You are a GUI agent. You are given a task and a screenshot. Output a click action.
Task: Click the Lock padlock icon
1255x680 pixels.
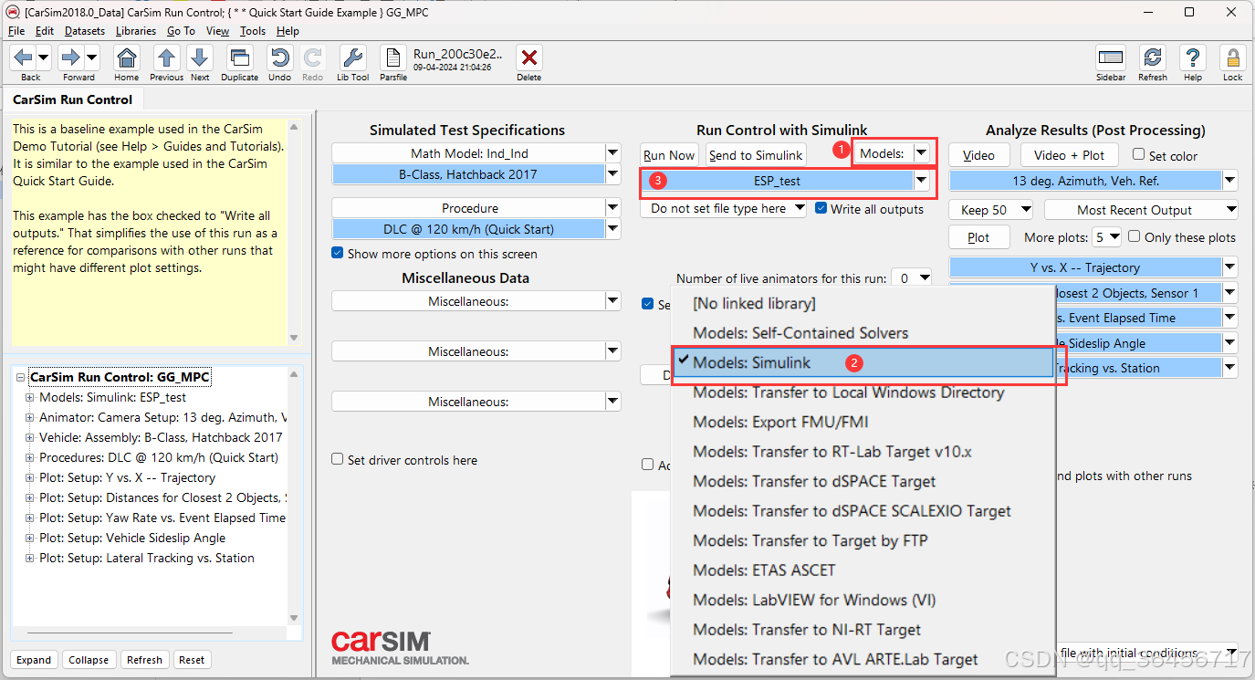1232,58
